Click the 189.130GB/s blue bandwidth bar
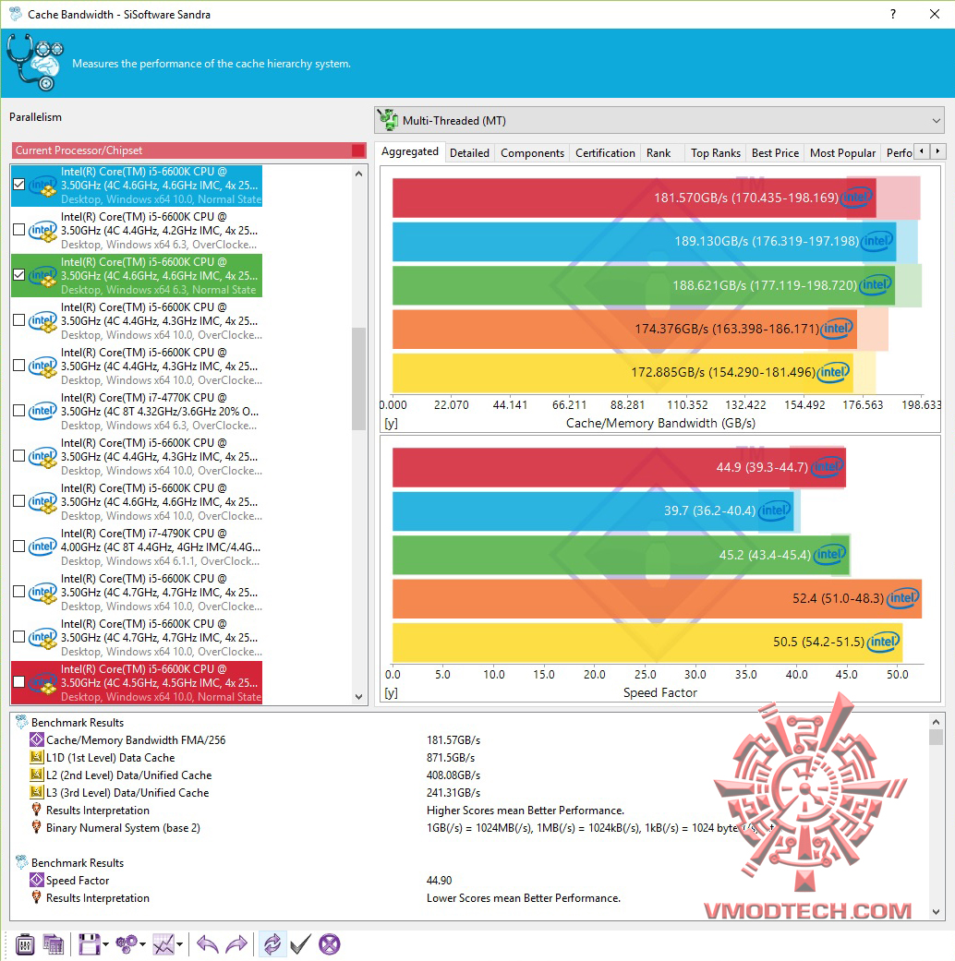955x961 pixels. (644, 242)
